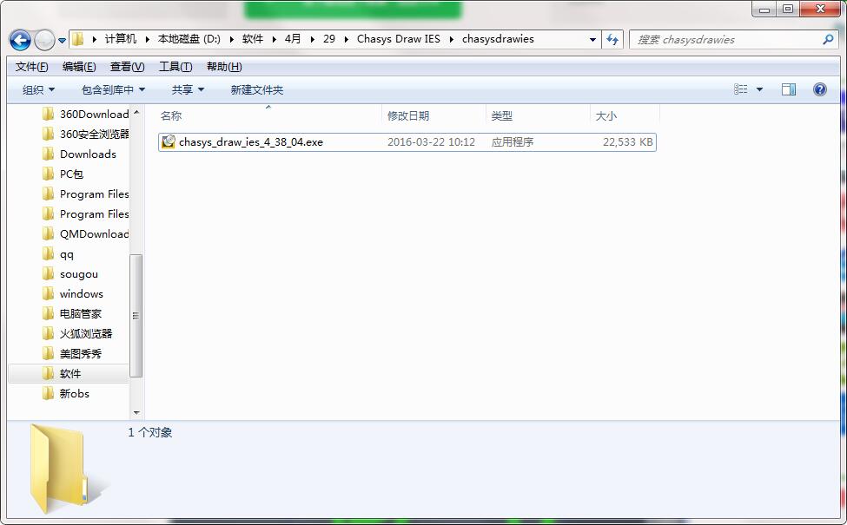Go back with the blue Back arrow
847x525 pixels.
click(20, 40)
